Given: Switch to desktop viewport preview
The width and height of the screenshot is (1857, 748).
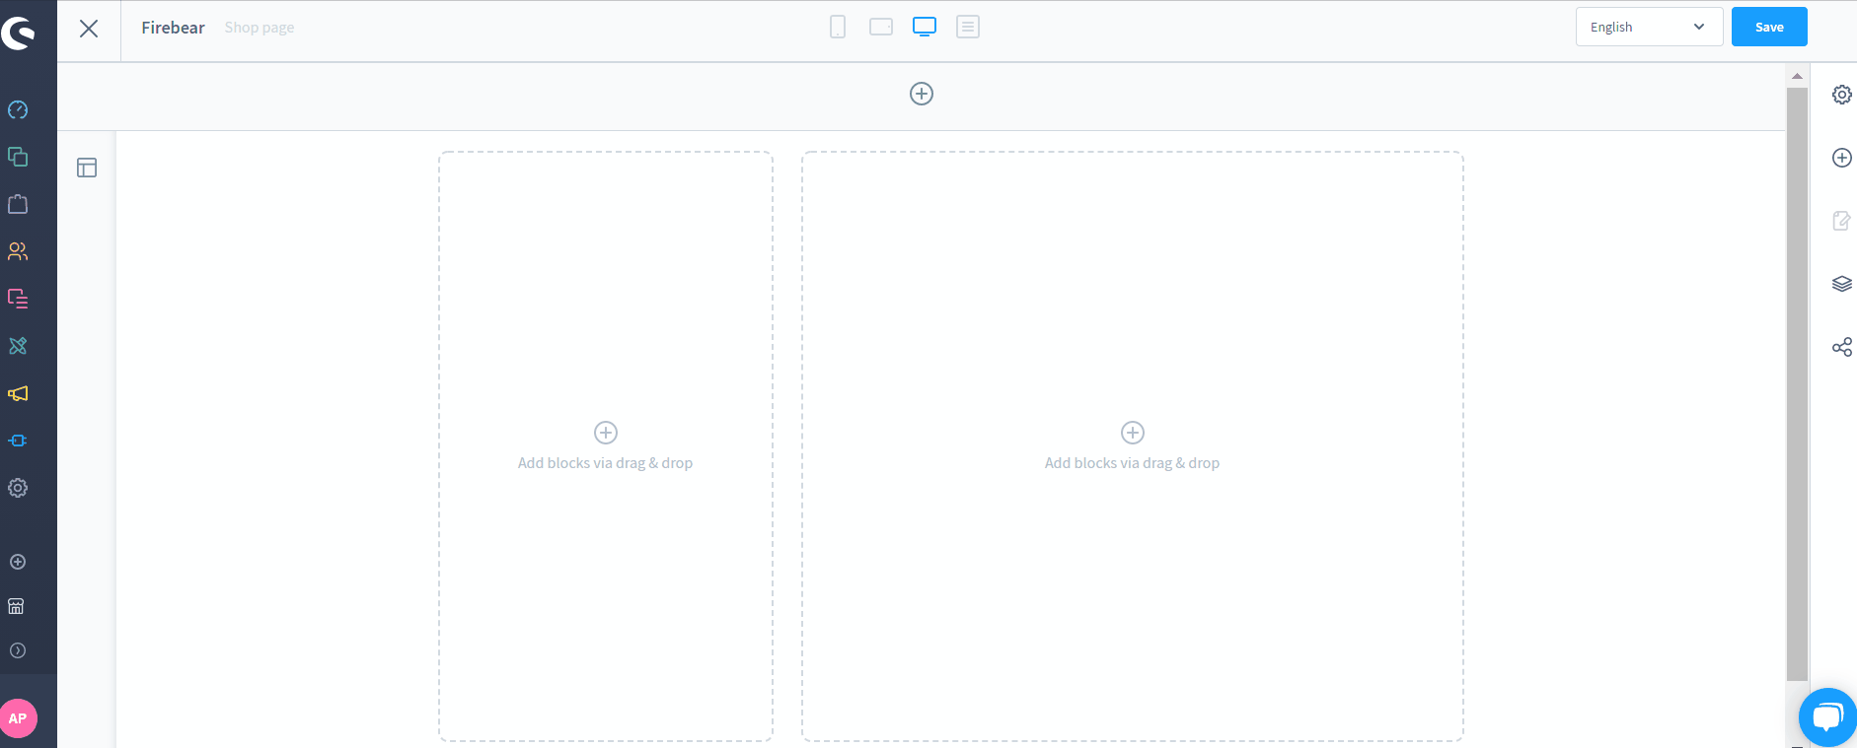Looking at the screenshot, I should (925, 28).
